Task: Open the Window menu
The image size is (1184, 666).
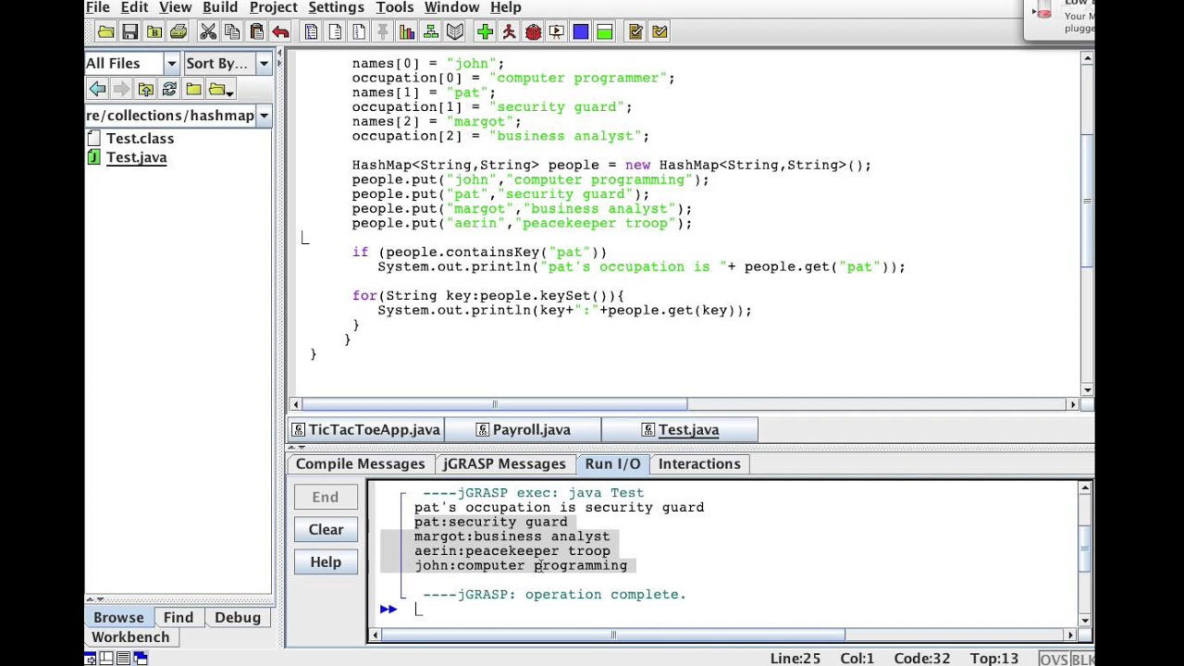Action: point(451,7)
